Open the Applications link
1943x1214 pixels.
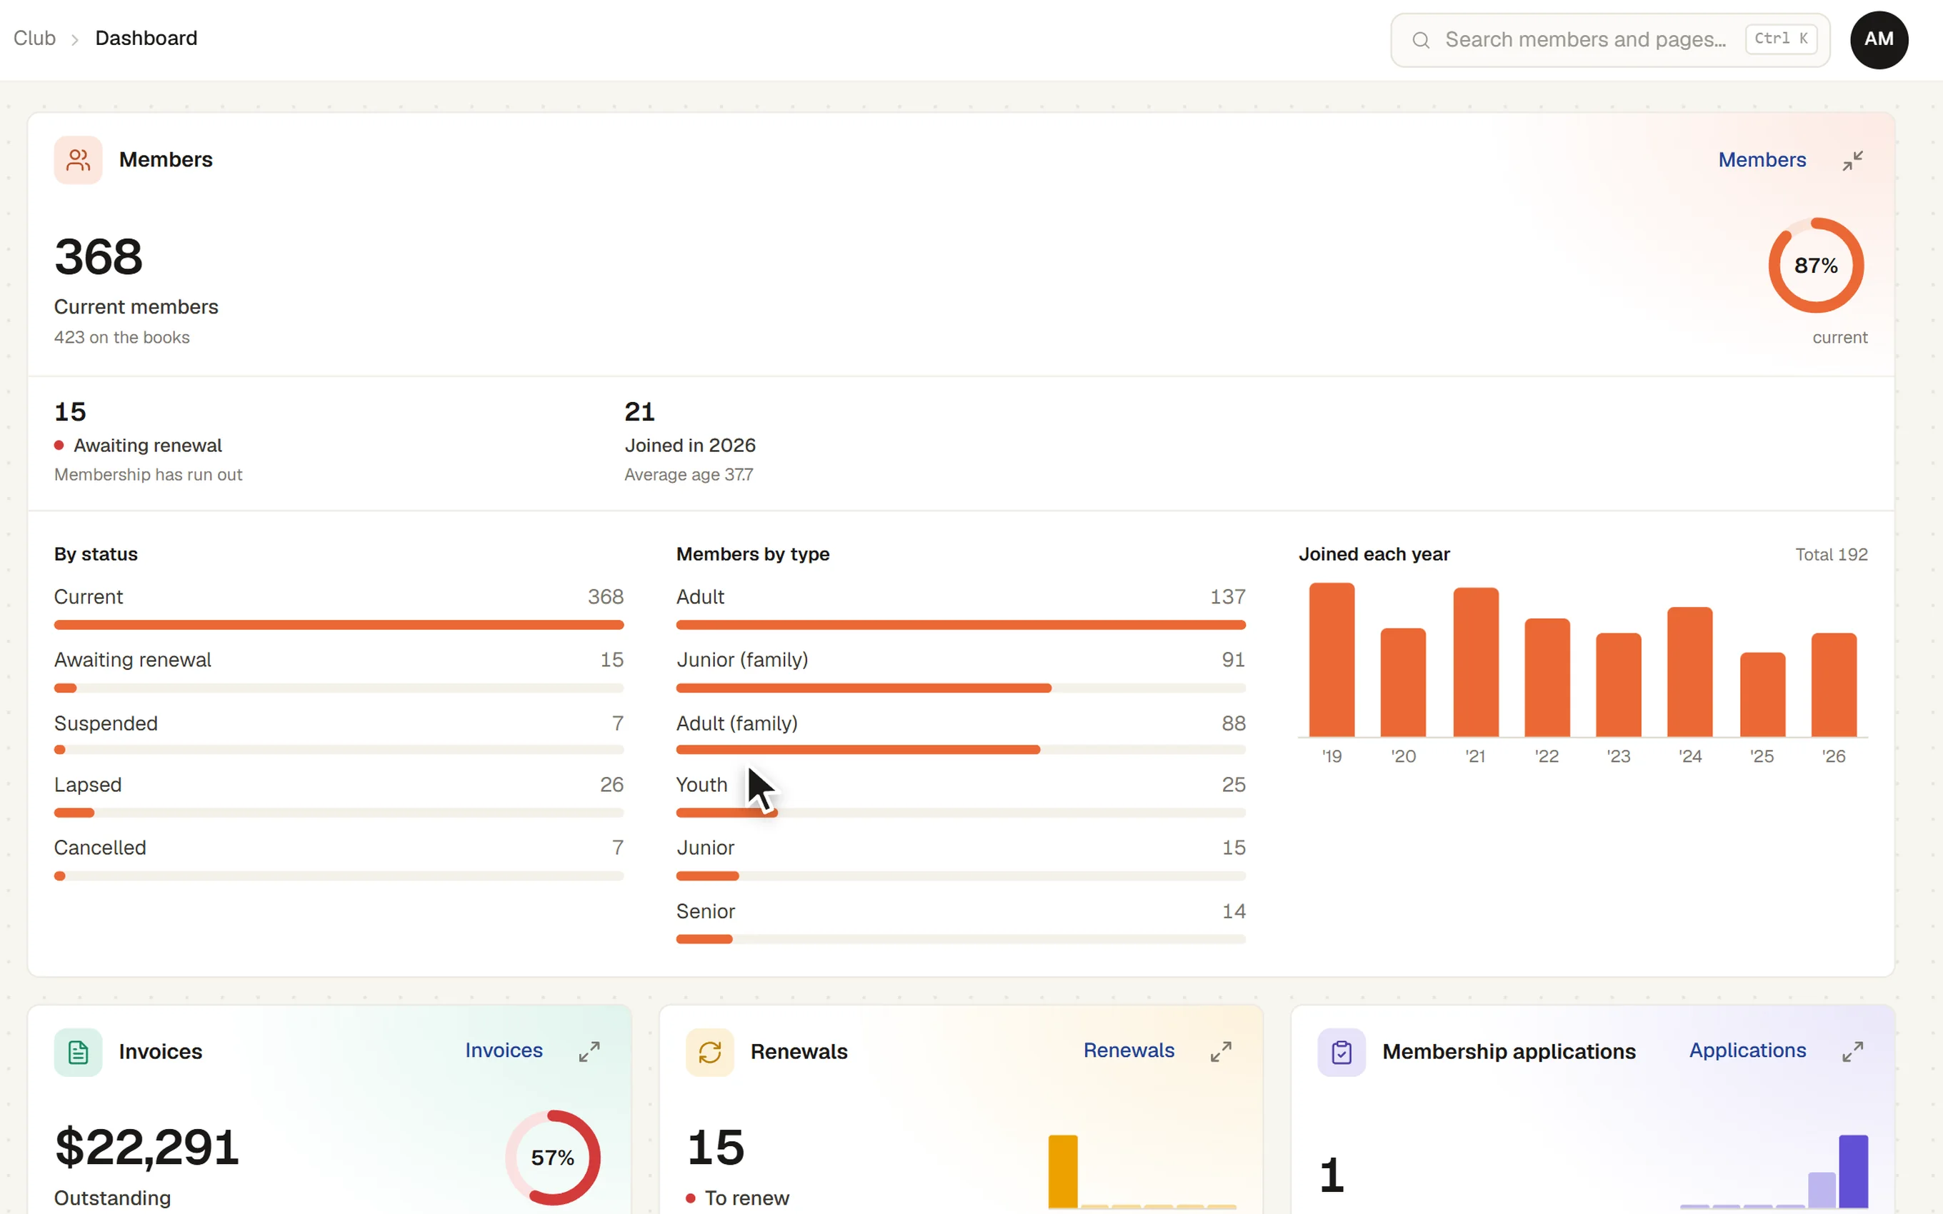coord(1747,1050)
